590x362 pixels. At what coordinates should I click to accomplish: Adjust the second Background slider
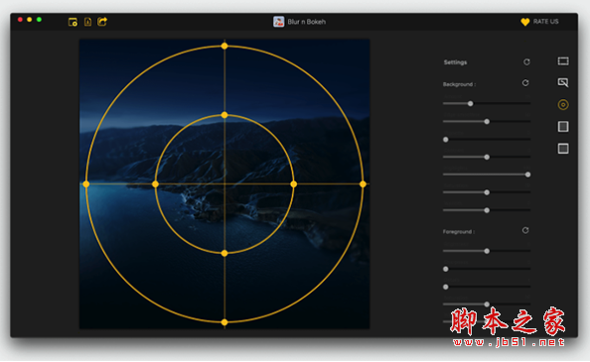point(487,121)
